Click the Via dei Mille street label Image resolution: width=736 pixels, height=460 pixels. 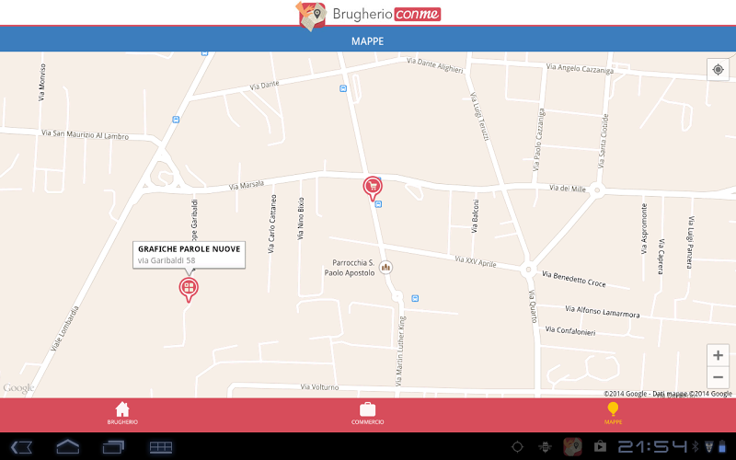[x=568, y=189]
